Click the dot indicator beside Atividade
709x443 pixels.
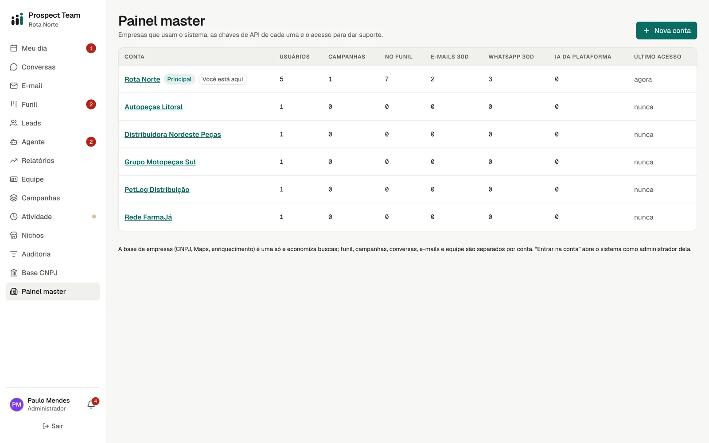[94, 217]
